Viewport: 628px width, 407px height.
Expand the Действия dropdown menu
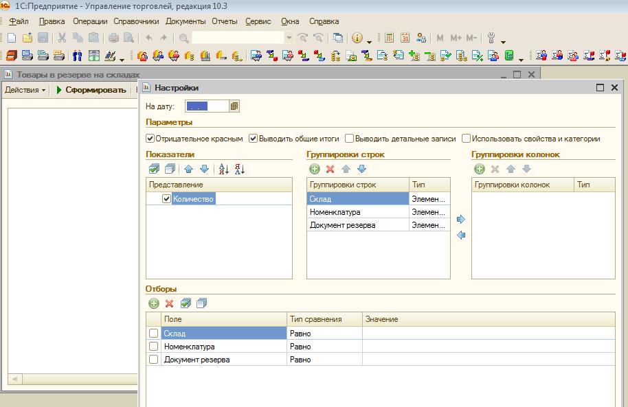point(25,90)
